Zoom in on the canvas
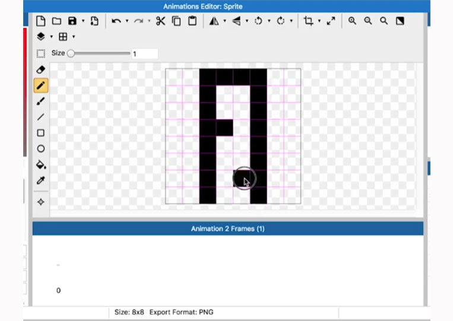Screen dimensions: 453x321 pos(352,21)
